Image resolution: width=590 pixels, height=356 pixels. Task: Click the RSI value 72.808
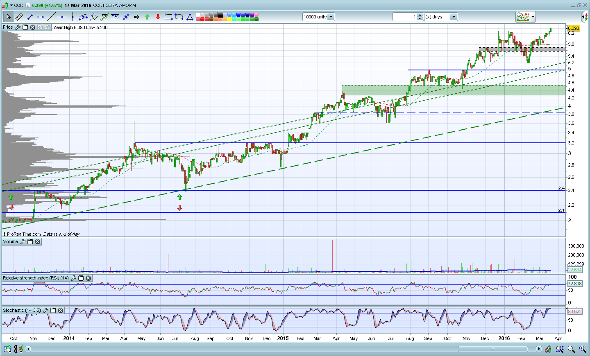point(574,284)
